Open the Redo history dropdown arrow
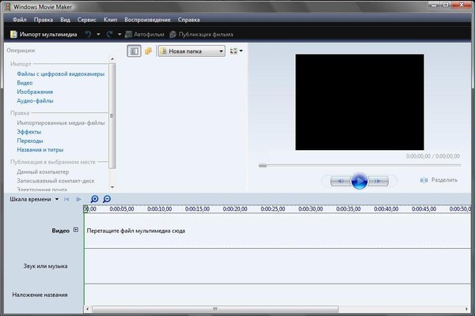Screen dimensions: 475x316 120,35
